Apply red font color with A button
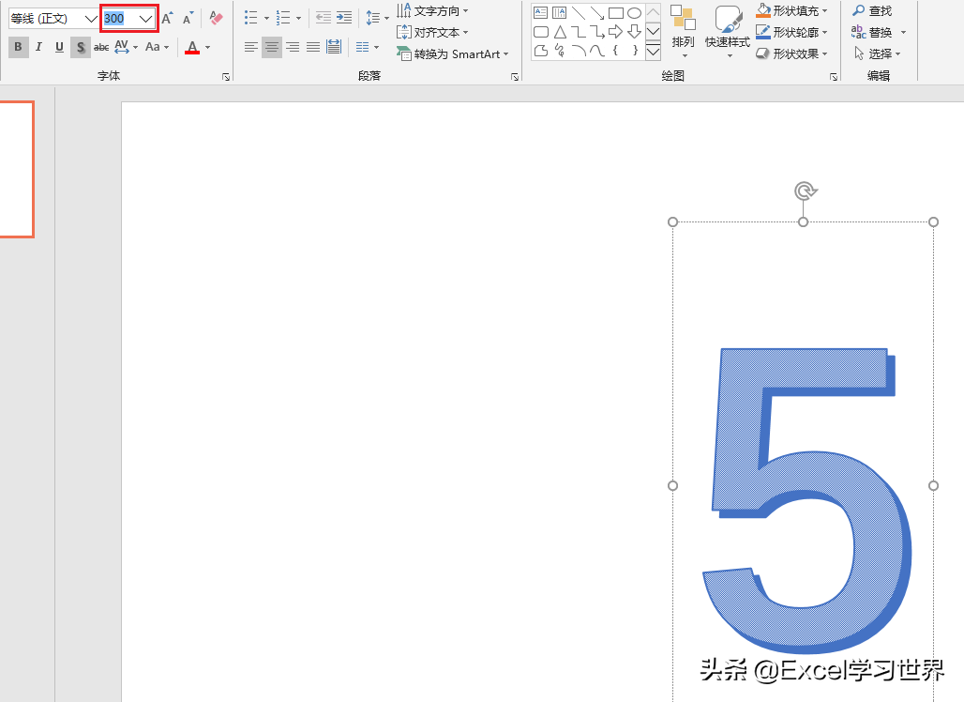The height and width of the screenshot is (702, 964). 192,47
